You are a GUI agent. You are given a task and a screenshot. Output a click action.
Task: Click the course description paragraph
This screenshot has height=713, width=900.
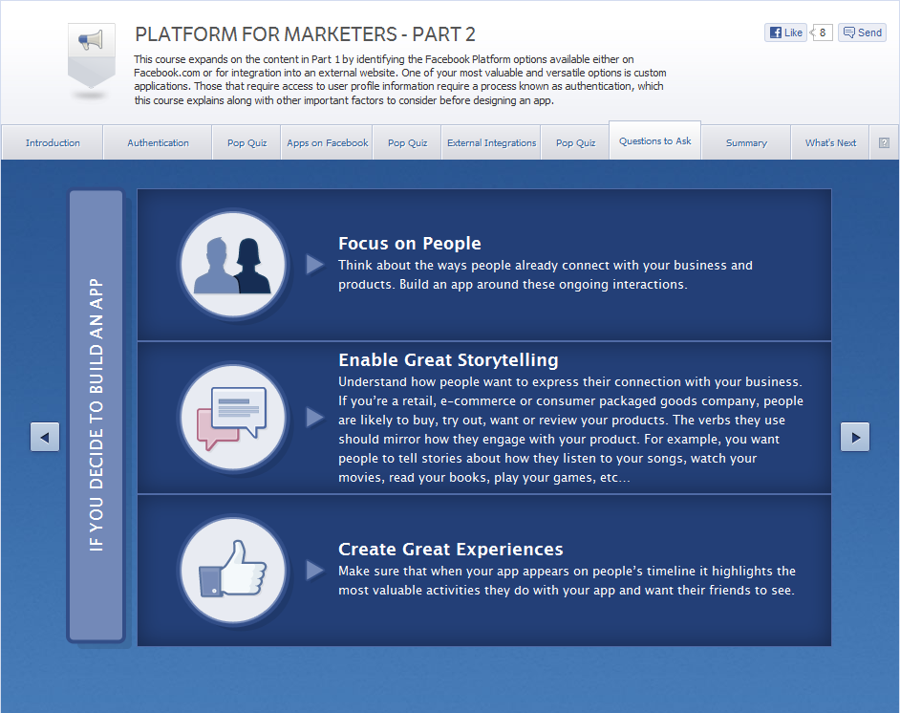(x=400, y=79)
